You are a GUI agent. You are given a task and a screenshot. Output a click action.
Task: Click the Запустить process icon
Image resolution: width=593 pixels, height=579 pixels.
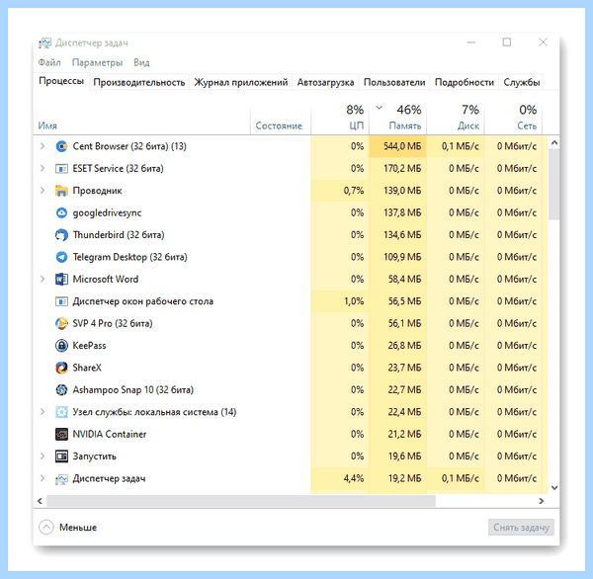[61, 456]
